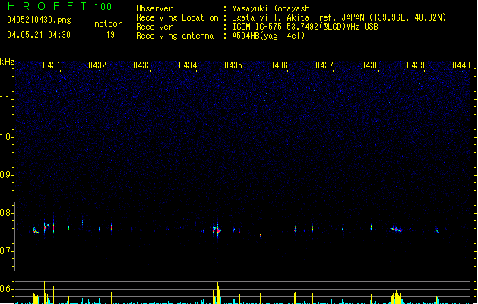This screenshot has width=478, height=304.
Task: Click observer name Masayuki Kobayashi
Action: [273, 8]
